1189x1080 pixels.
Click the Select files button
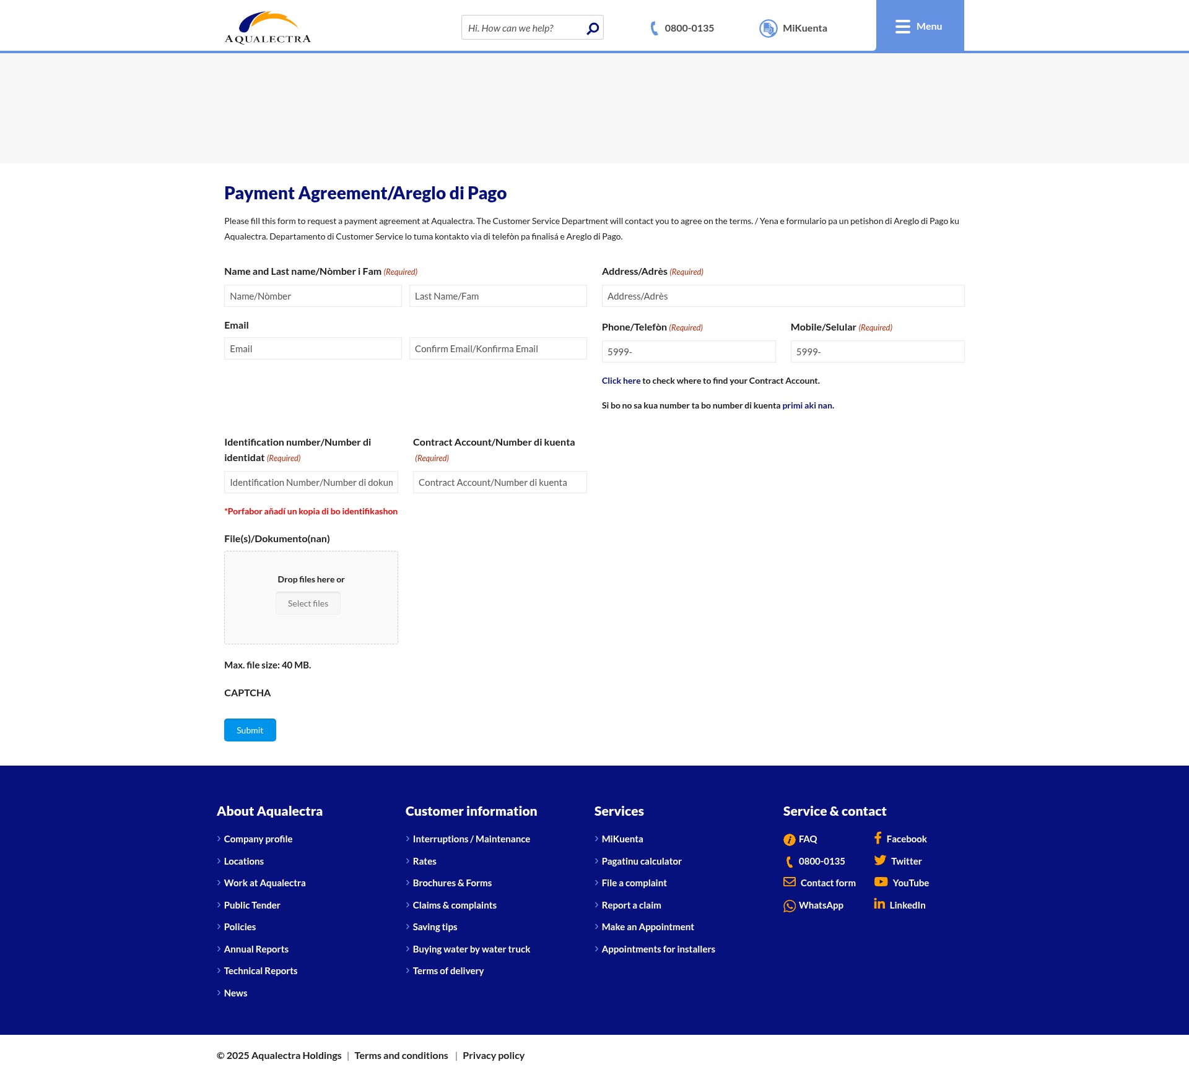308,603
